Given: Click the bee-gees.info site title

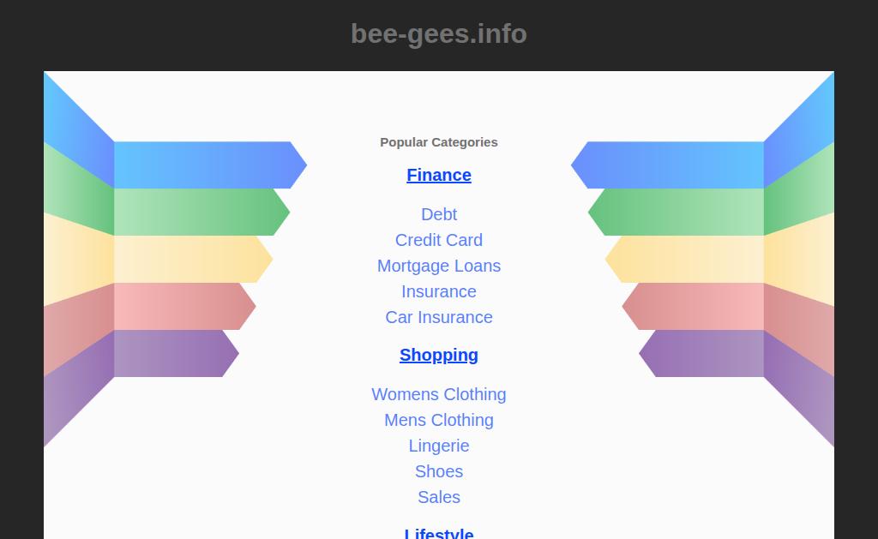Looking at the screenshot, I should (x=439, y=33).
